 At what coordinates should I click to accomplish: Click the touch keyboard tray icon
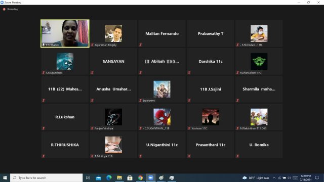[x=296, y=178]
